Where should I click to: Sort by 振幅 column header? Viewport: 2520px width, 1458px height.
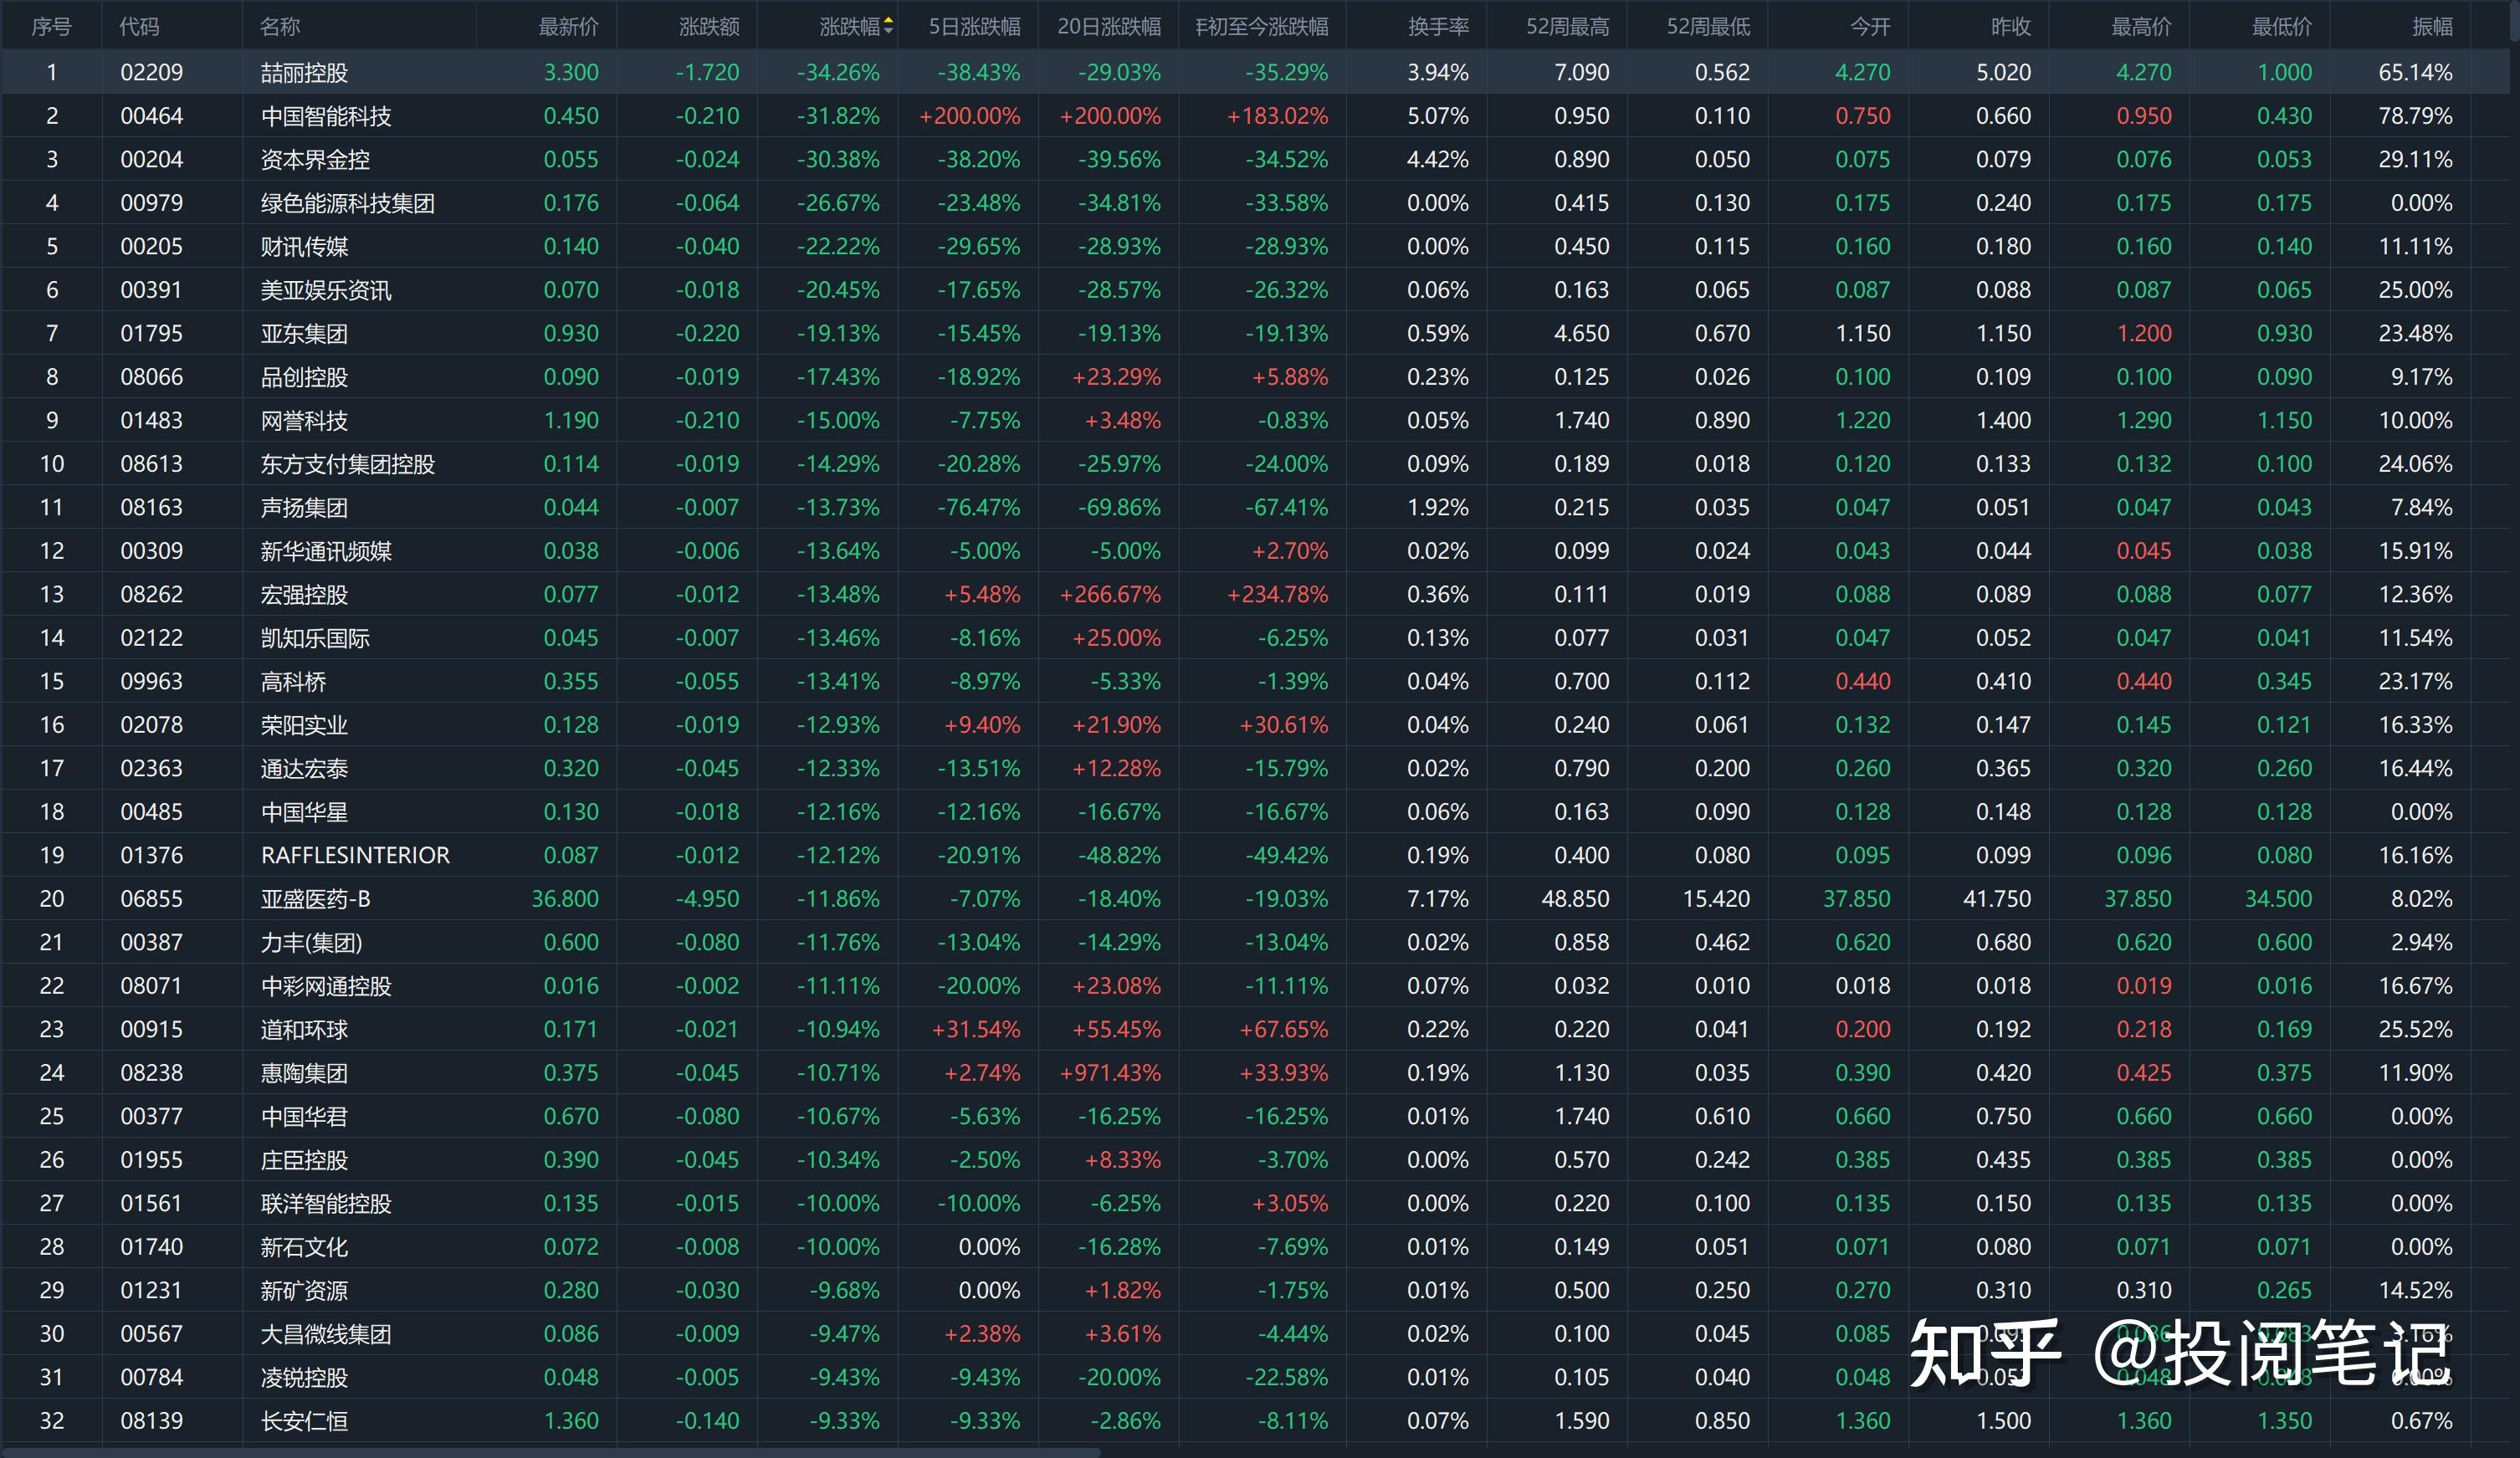2432,27
